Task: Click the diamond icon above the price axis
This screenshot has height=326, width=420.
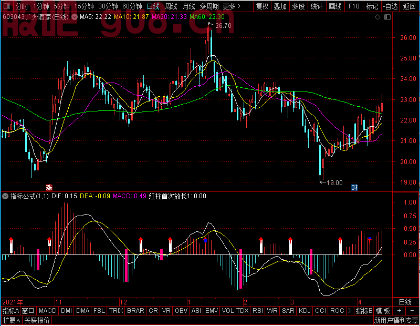Action: (377, 17)
